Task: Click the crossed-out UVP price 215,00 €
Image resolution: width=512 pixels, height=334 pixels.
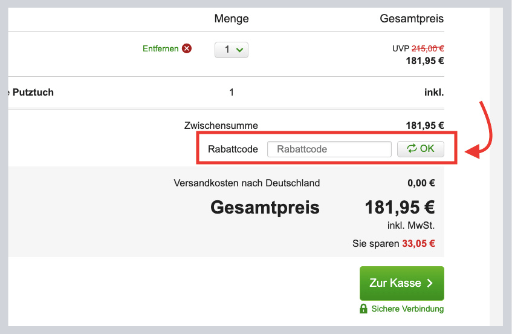Action: [x=427, y=48]
